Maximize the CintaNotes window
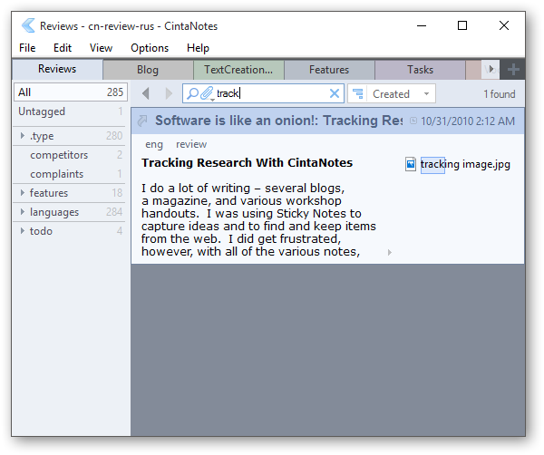544x455 pixels. pyautogui.click(x=462, y=25)
